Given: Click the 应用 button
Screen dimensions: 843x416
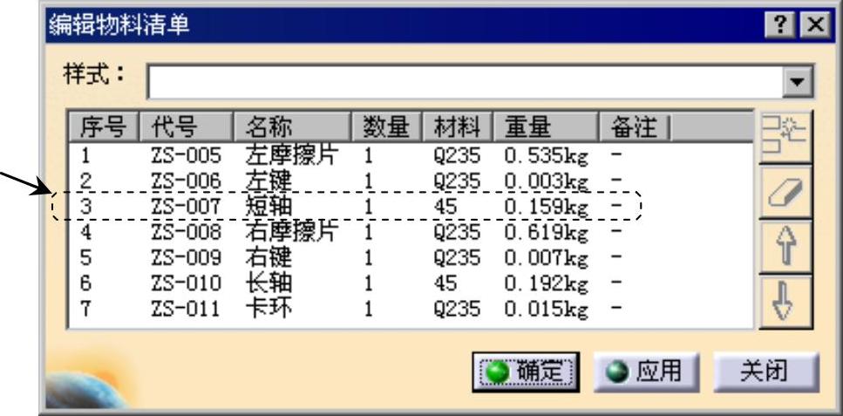Looking at the screenshot, I should 646,372.
